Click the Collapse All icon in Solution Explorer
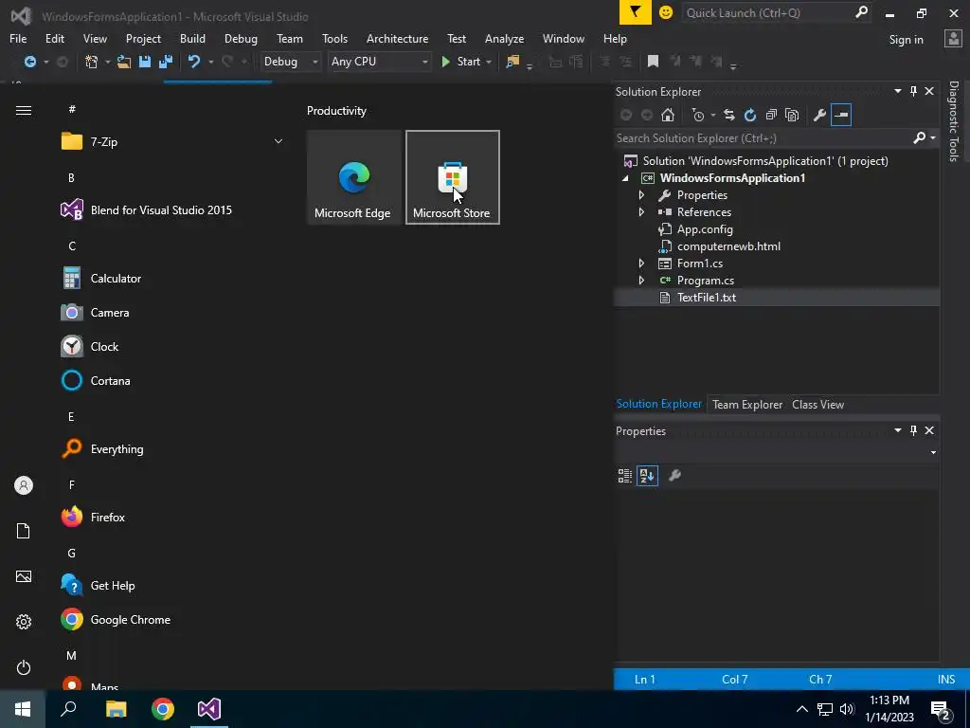The image size is (970, 728). [771, 115]
